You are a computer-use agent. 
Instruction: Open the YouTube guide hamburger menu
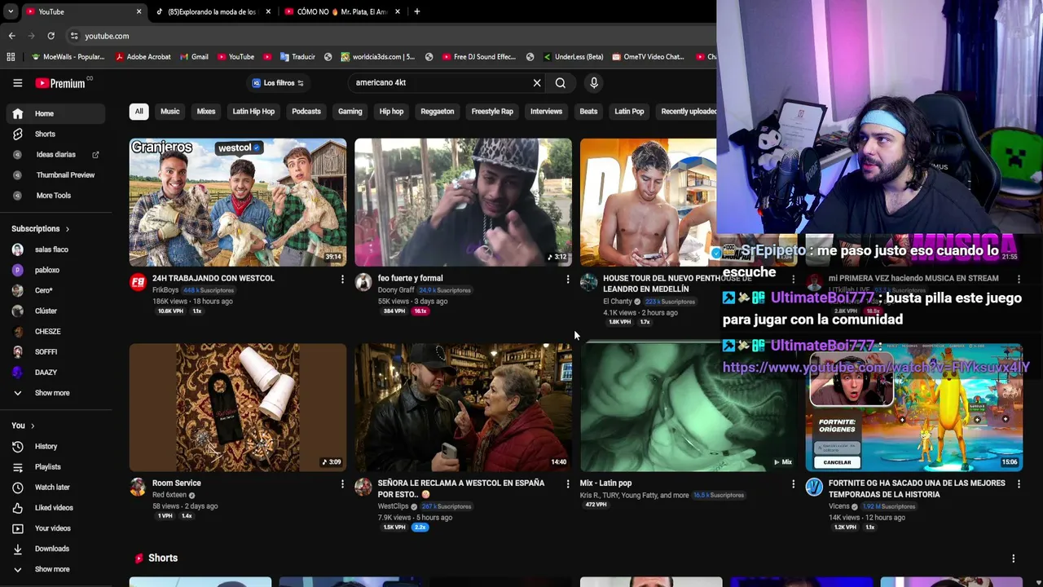point(17,82)
